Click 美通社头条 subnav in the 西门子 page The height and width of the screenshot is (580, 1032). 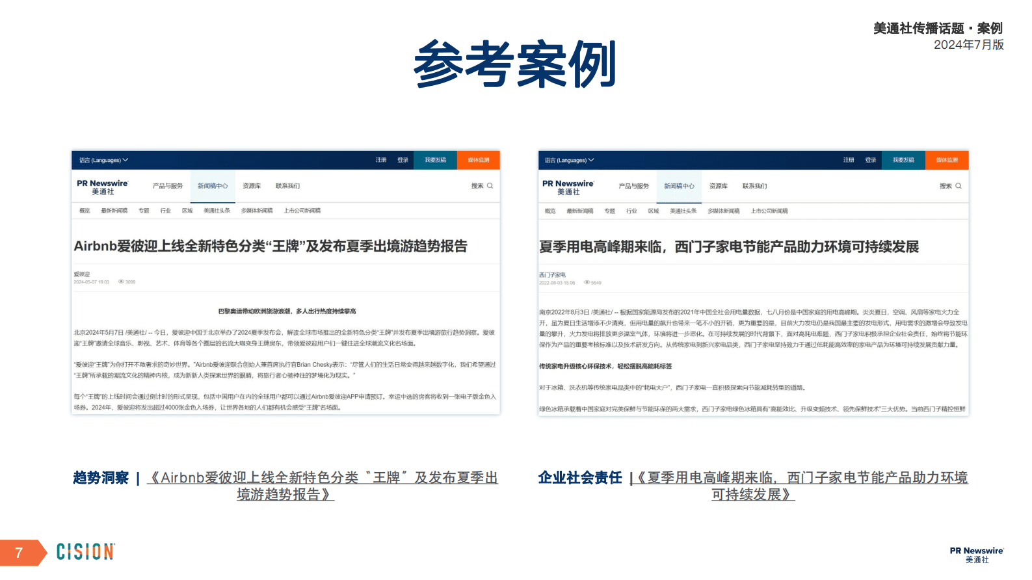click(x=683, y=211)
